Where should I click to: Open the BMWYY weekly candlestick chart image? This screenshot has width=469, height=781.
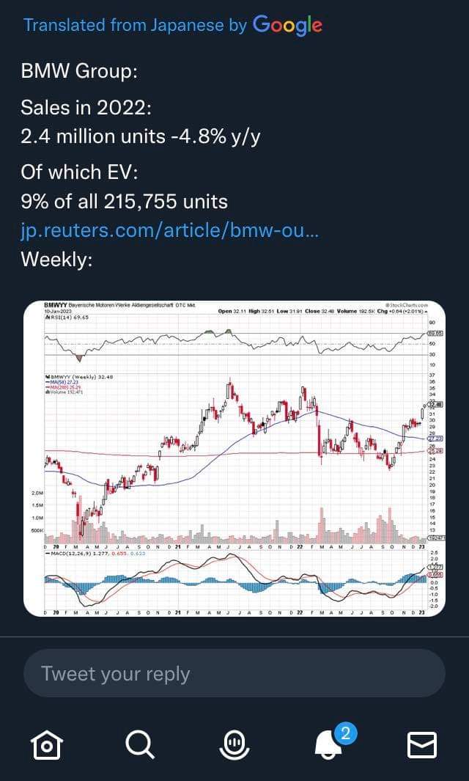click(x=234, y=458)
